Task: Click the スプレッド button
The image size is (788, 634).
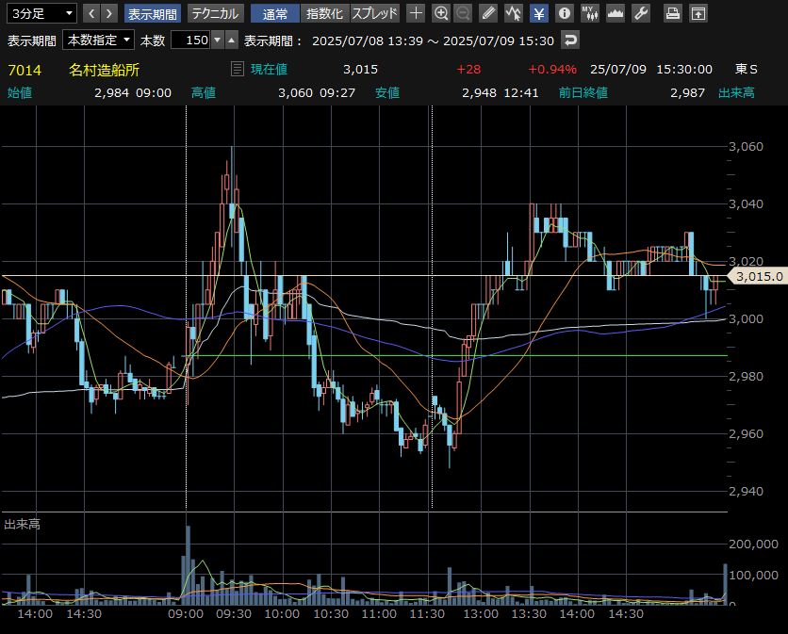Action: 375,13
